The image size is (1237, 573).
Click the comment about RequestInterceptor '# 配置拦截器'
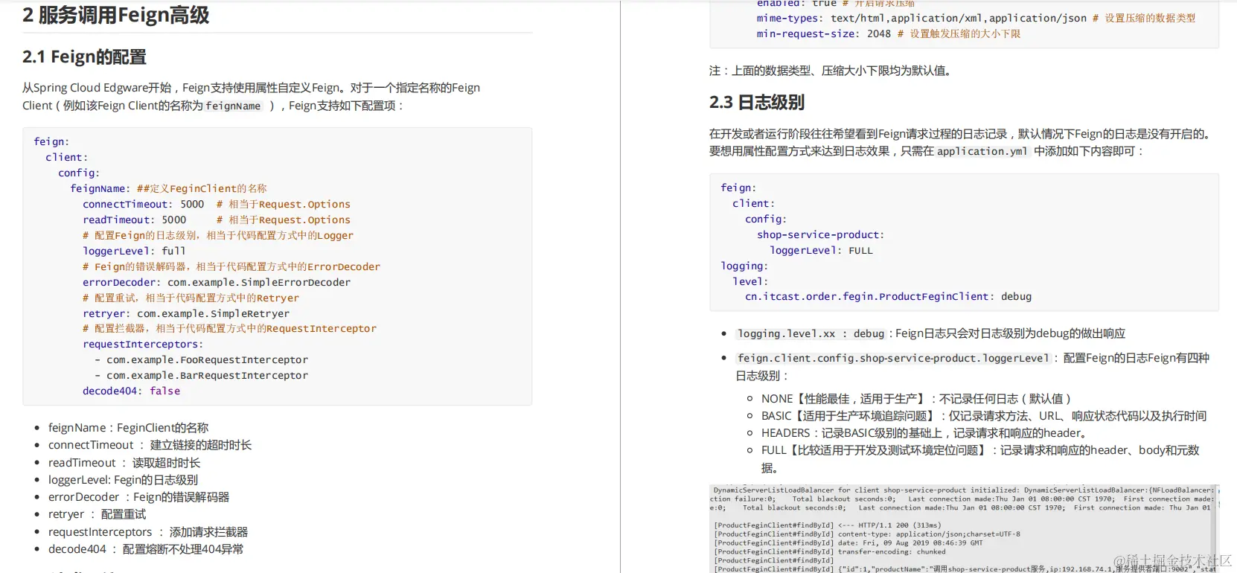(229, 328)
